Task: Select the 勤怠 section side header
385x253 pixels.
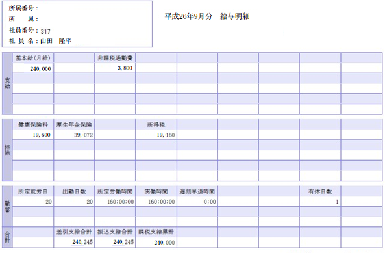Action: click(7, 207)
